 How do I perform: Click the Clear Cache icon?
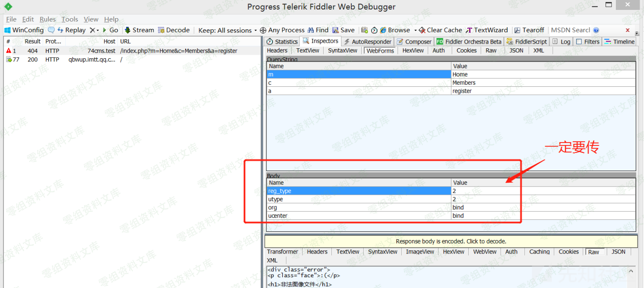(x=422, y=30)
